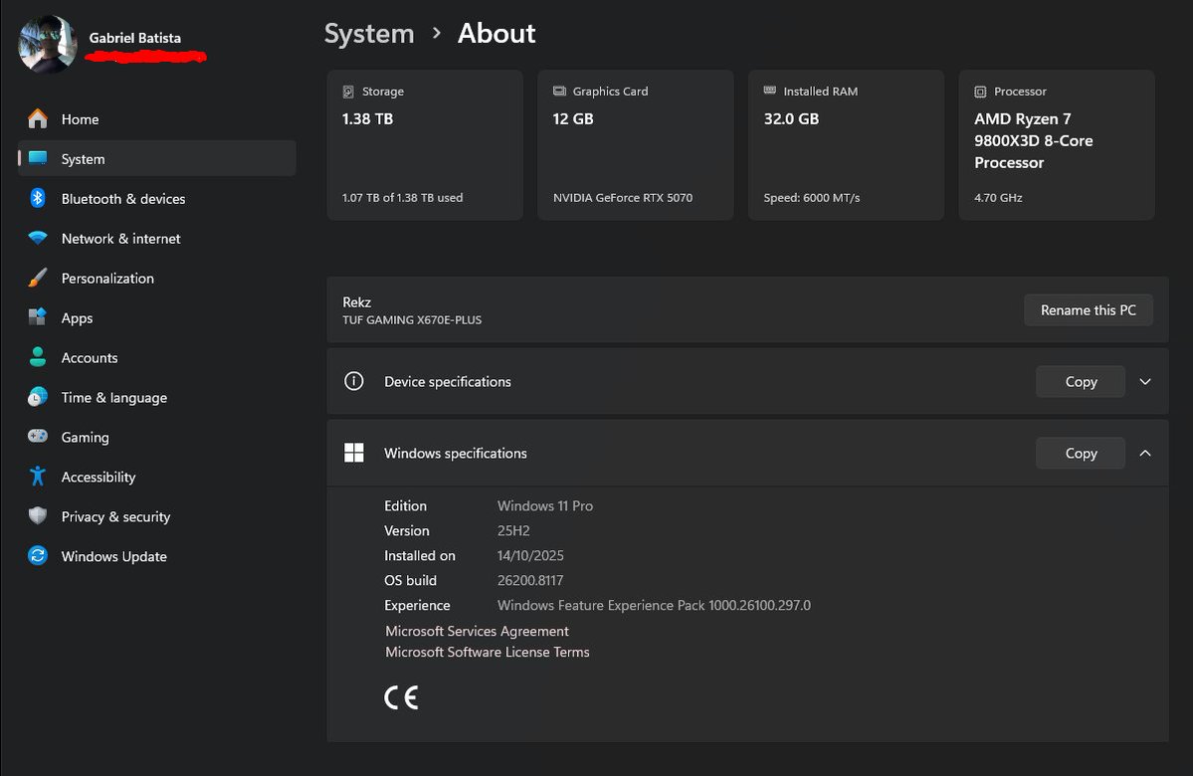Click the Processor chip icon

point(981,92)
